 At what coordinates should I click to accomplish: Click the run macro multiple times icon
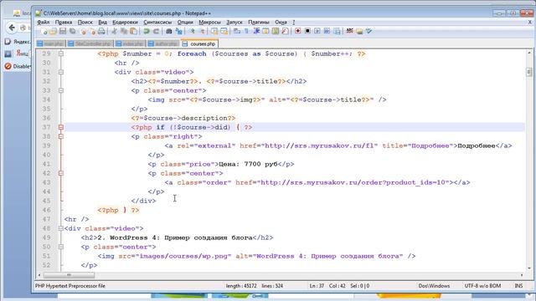[x=327, y=32]
